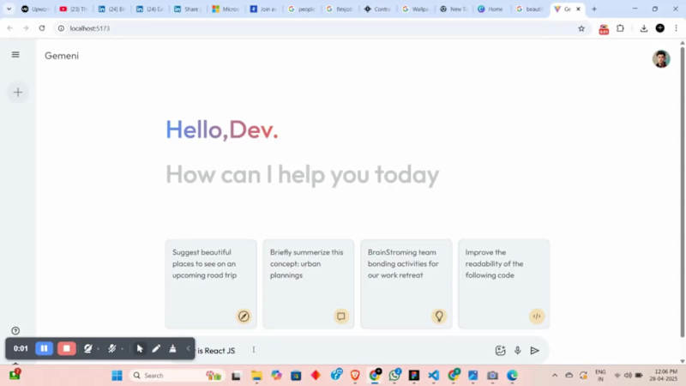Switch to the 'Share' LinkedIn tab

pos(187,9)
